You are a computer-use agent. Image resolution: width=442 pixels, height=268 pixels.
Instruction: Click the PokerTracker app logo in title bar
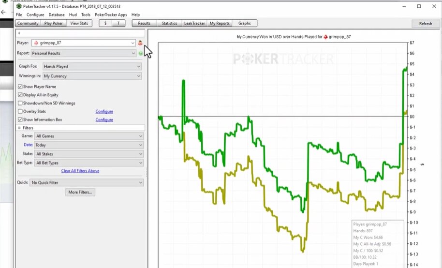19,6
